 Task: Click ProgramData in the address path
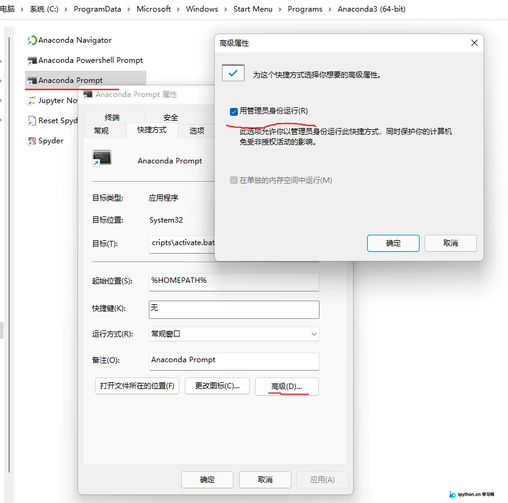click(98, 9)
